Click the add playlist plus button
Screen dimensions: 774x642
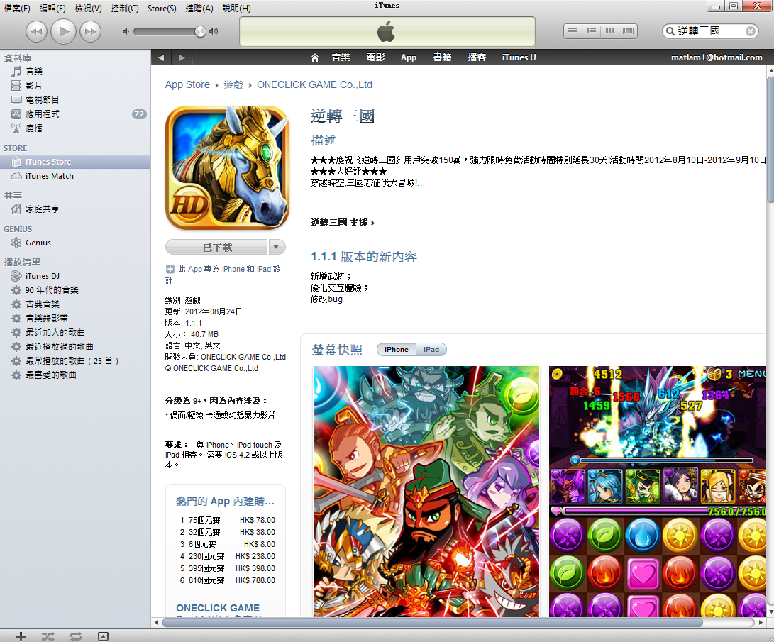click(x=21, y=636)
